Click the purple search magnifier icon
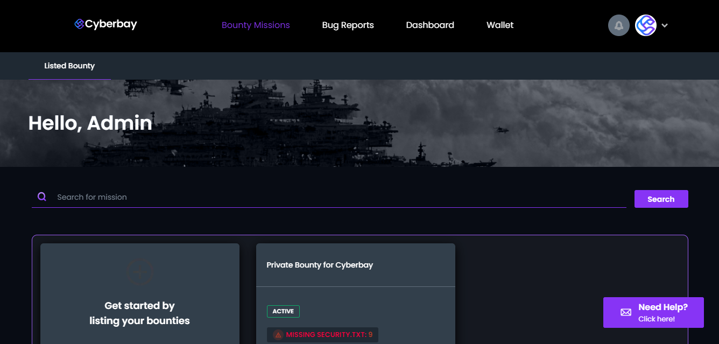 pos(41,197)
